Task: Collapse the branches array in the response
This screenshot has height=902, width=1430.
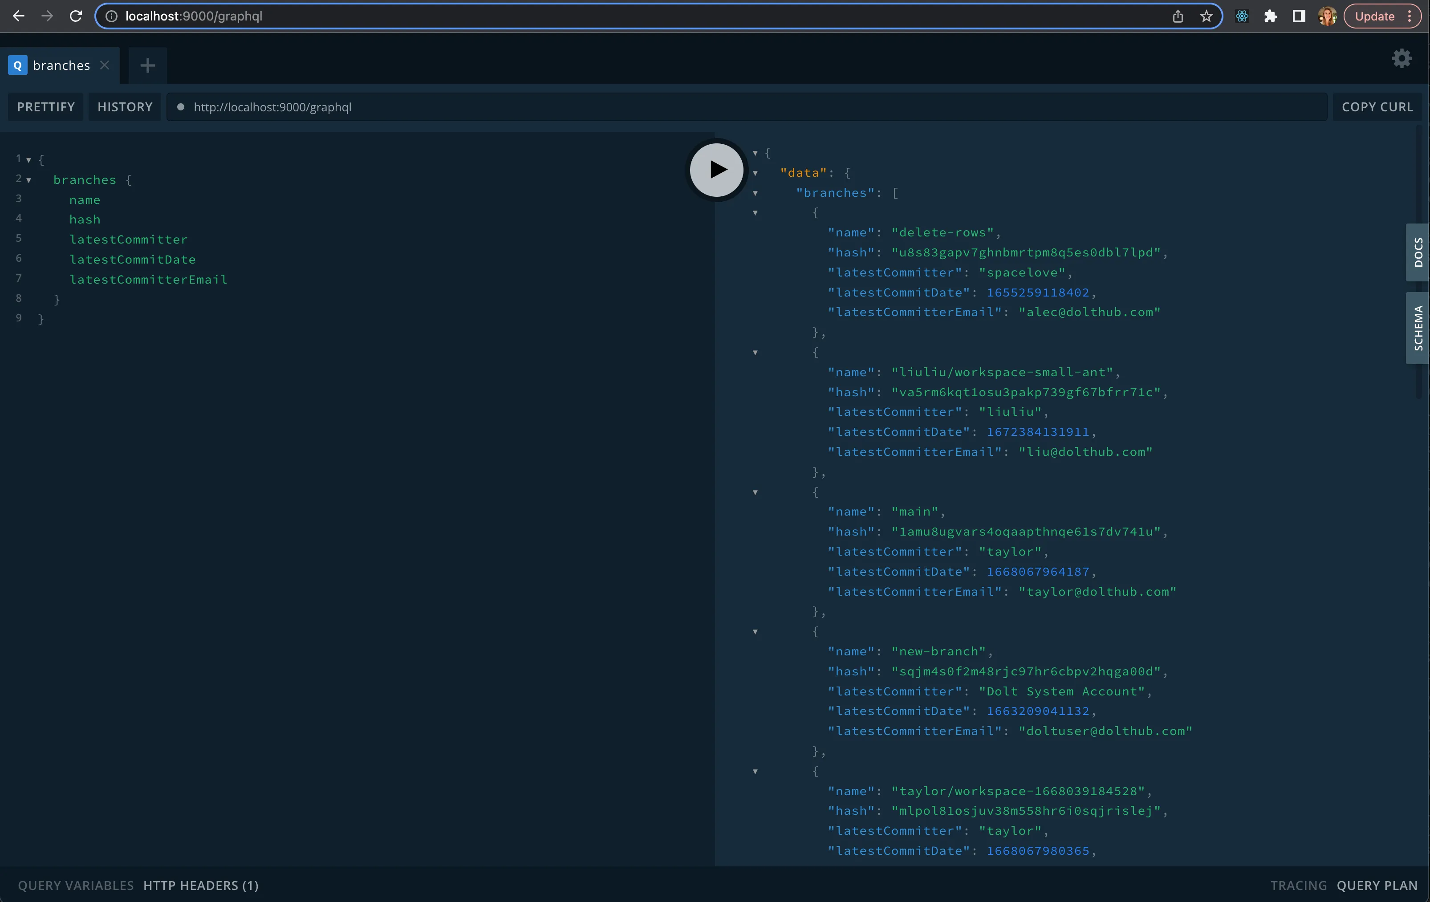Action: [x=756, y=194]
